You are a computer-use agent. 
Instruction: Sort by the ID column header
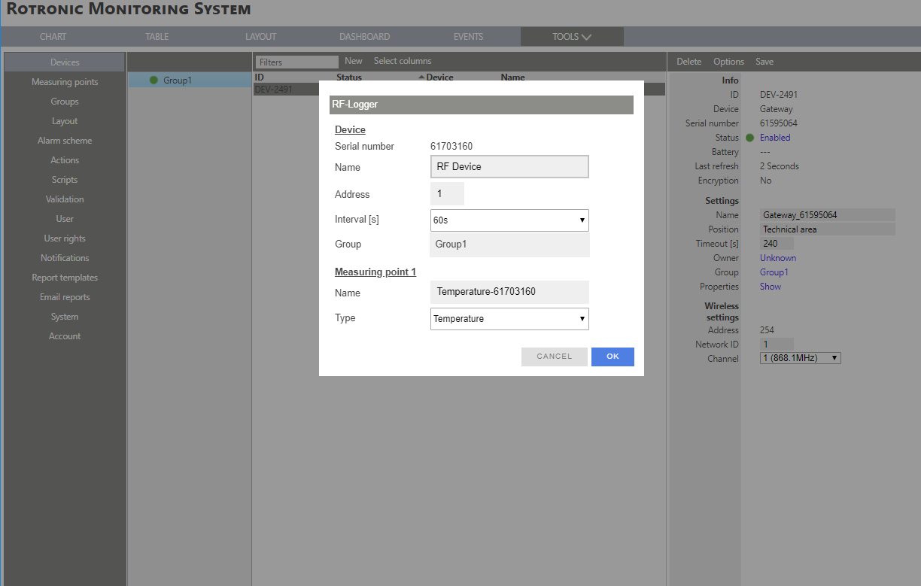click(x=259, y=77)
